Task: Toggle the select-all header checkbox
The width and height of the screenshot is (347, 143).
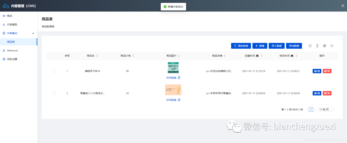Action: coord(54,56)
